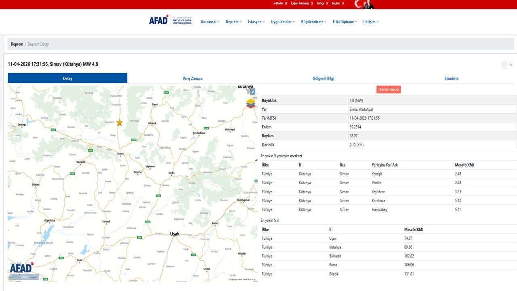Click the Deprem breadcrumb link

(17, 44)
